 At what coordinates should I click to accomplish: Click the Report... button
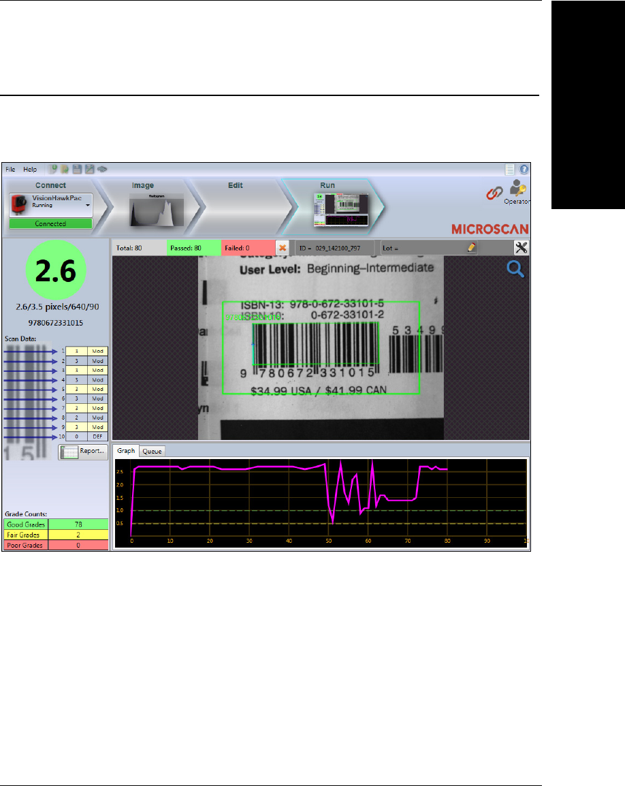pos(82,452)
